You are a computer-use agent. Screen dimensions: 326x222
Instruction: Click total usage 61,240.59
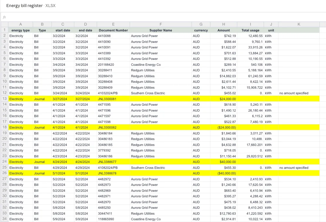(x=251, y=76)
